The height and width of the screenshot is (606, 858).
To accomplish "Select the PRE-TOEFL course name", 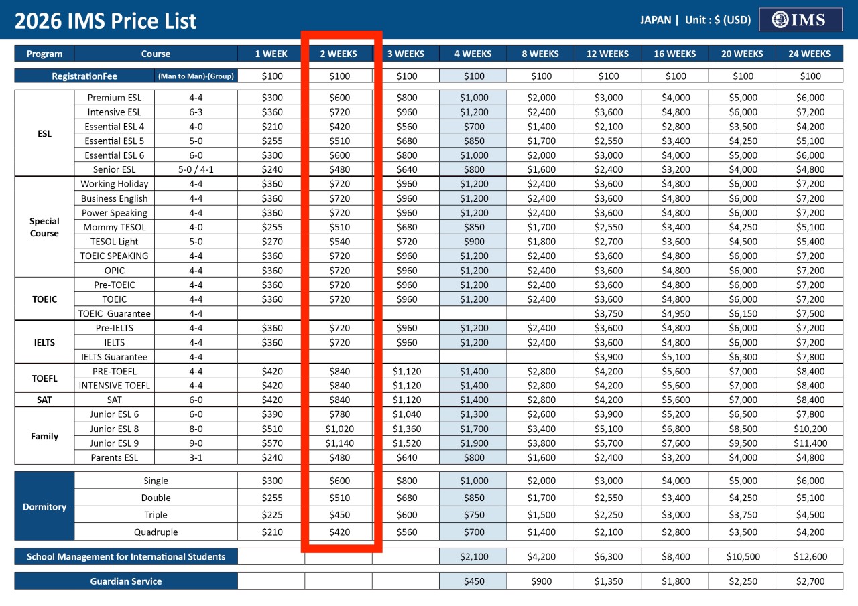I will pos(115,371).
